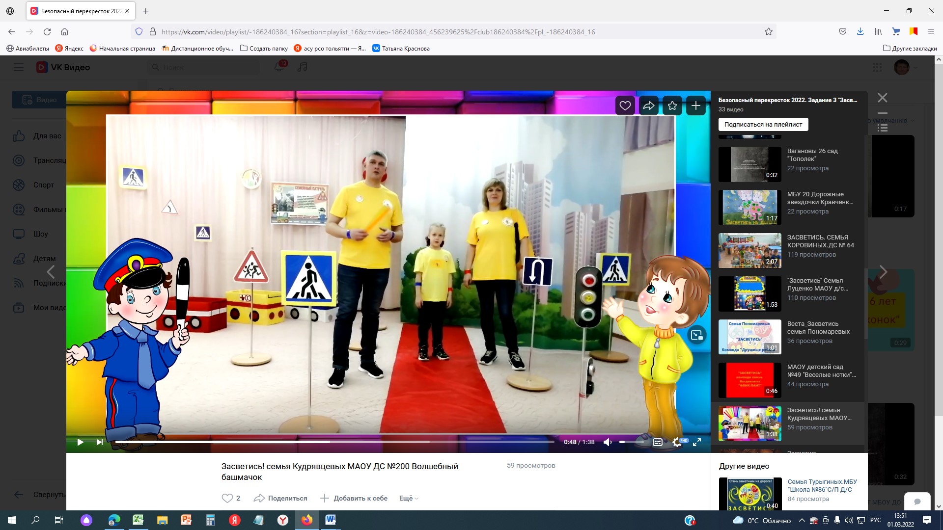The height and width of the screenshot is (530, 943).
Task: Open video quality settings gear
Action: pyautogui.click(x=677, y=442)
